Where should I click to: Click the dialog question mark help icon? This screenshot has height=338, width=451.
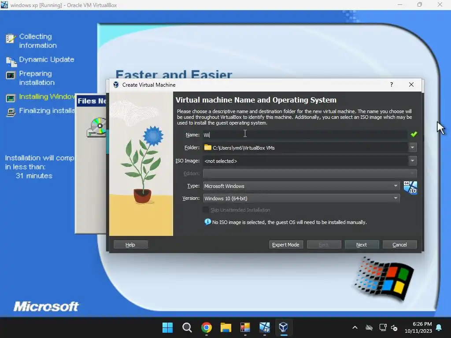[392, 84]
